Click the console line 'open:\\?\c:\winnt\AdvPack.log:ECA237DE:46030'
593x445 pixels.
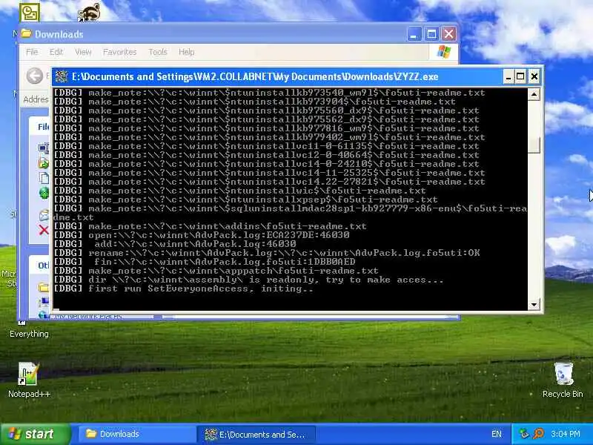[x=202, y=235]
